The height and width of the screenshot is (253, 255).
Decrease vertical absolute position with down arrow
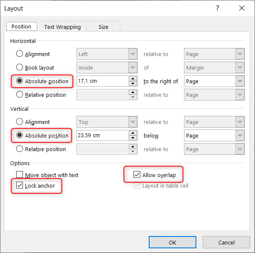(x=133, y=138)
